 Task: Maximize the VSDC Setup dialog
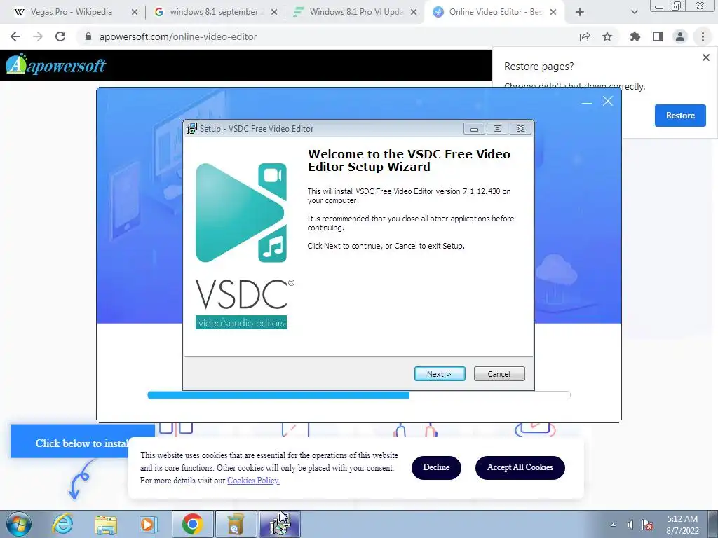[497, 129]
